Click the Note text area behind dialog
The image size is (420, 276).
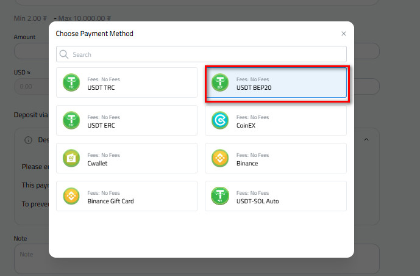[x=197, y=258]
